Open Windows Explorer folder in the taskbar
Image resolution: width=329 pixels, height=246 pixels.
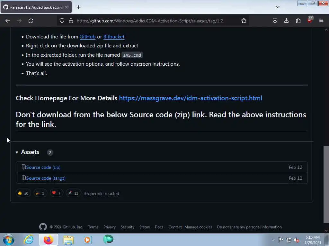(x=69, y=240)
